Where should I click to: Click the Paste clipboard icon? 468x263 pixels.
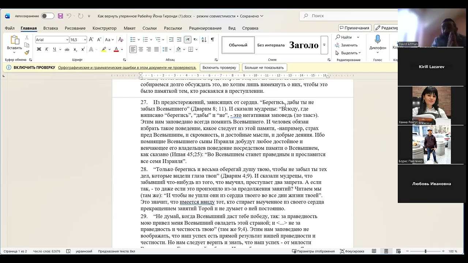click(x=15, y=40)
